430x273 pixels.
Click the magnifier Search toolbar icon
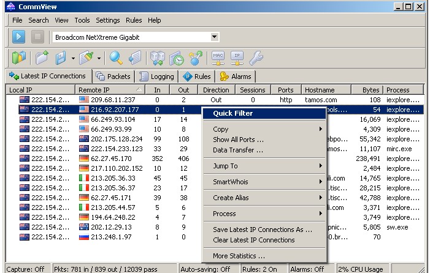click(x=116, y=58)
